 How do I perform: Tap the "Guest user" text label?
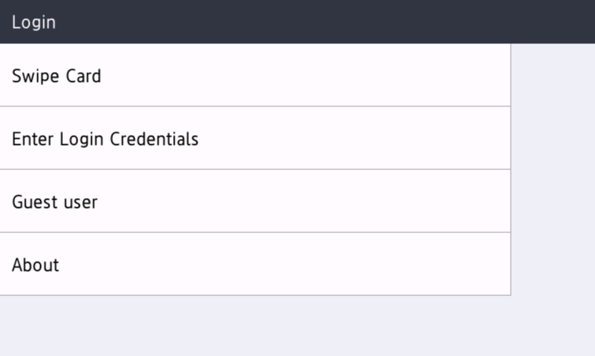[55, 203]
